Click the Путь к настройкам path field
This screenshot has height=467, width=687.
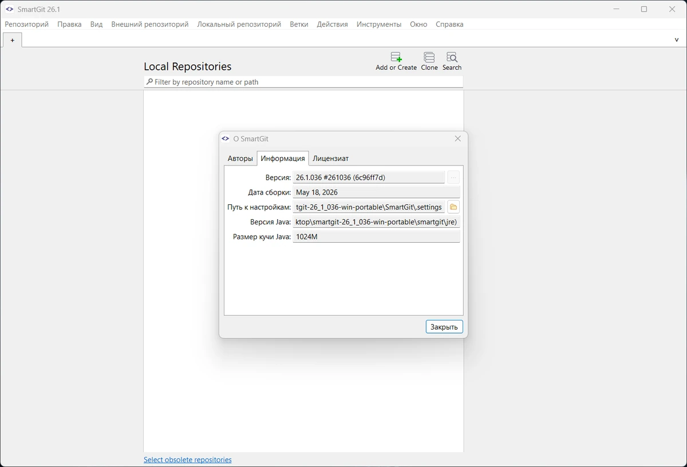369,207
